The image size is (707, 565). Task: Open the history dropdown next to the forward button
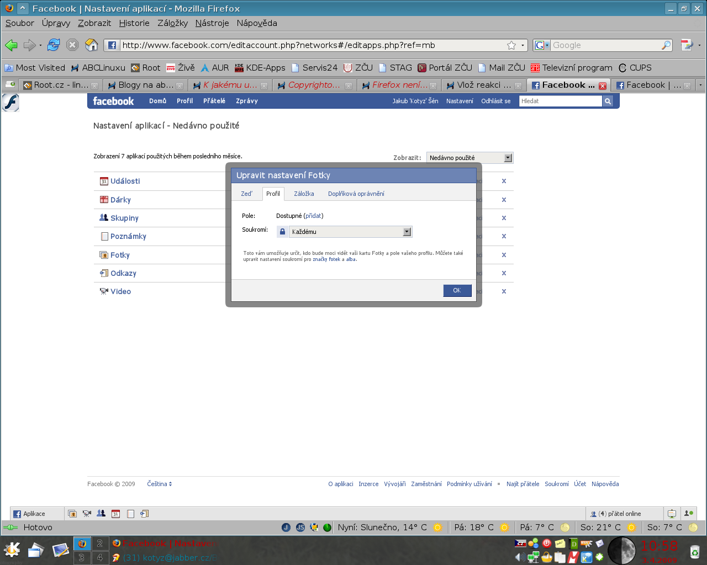pos(40,45)
